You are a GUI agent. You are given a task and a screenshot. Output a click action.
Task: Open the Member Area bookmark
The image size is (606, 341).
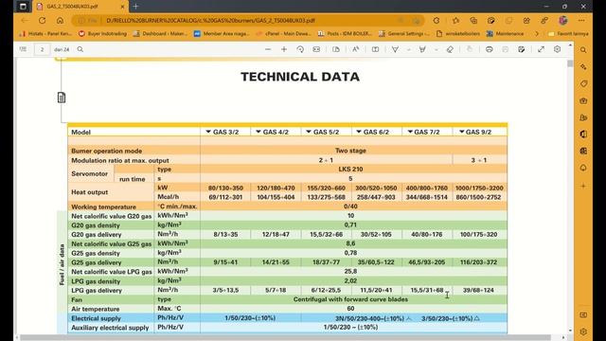tap(222, 34)
